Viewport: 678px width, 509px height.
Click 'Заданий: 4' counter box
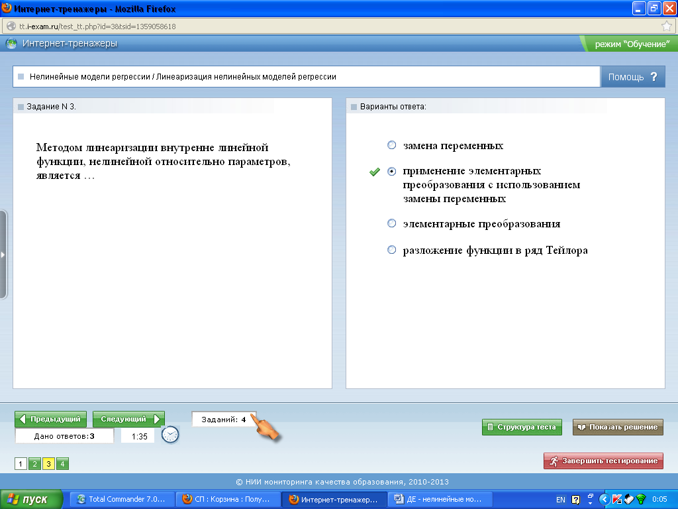pyautogui.click(x=224, y=420)
